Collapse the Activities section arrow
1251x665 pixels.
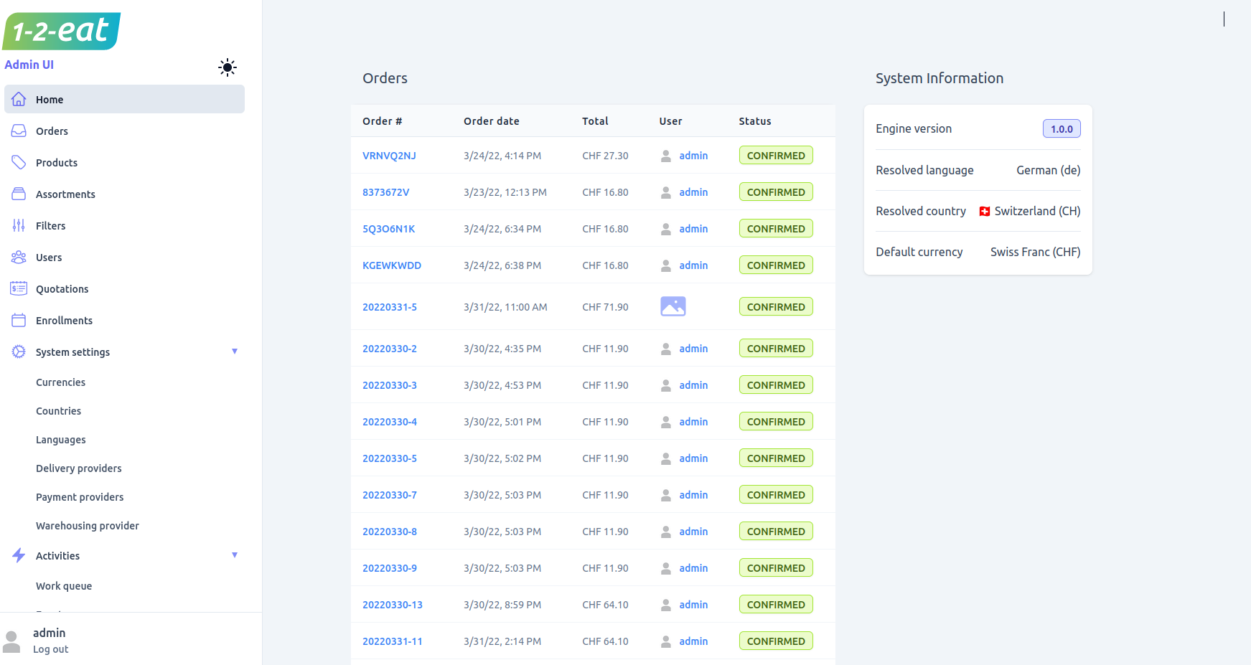pos(235,555)
